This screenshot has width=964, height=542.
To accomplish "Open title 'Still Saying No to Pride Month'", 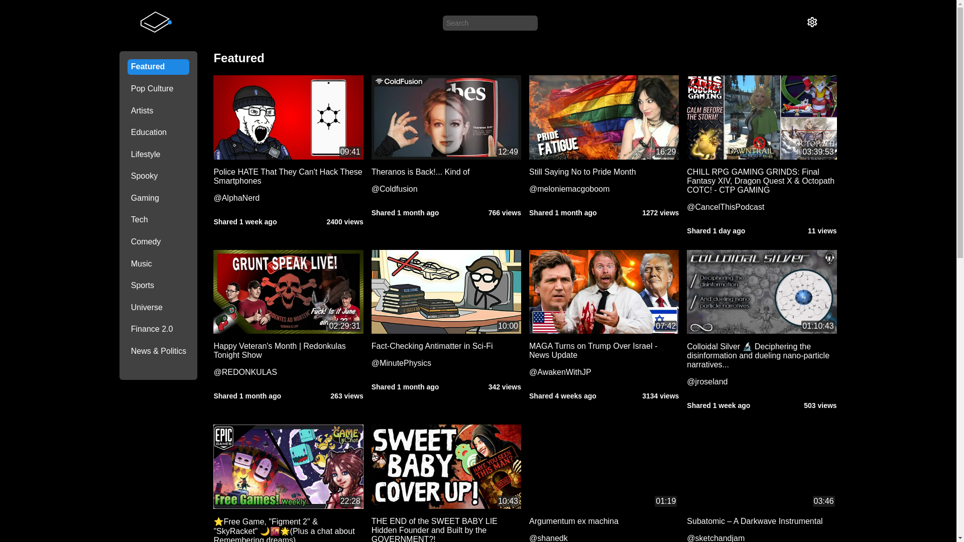I will [582, 172].
